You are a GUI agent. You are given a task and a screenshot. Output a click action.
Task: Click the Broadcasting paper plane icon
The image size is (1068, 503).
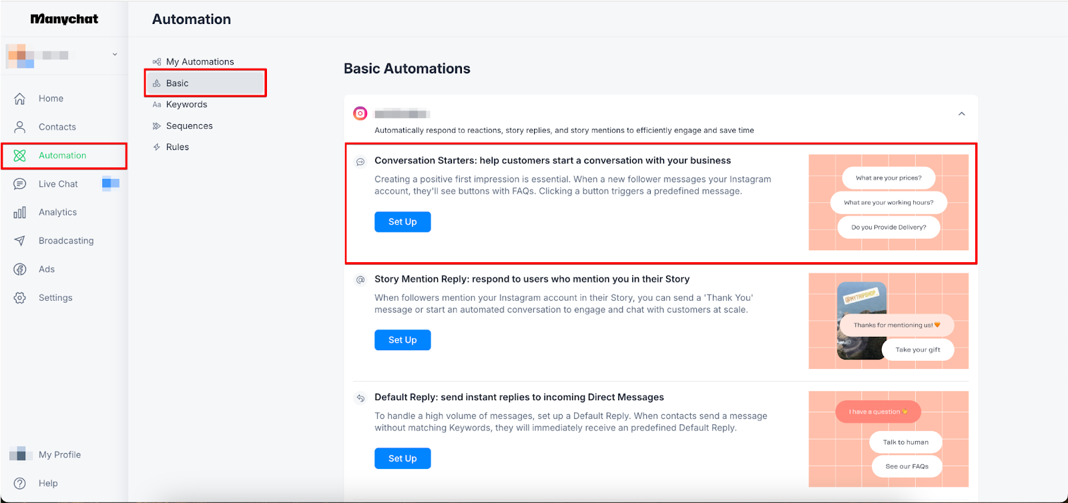point(20,241)
